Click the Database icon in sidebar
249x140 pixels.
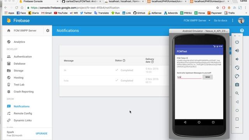[x=9, y=63]
